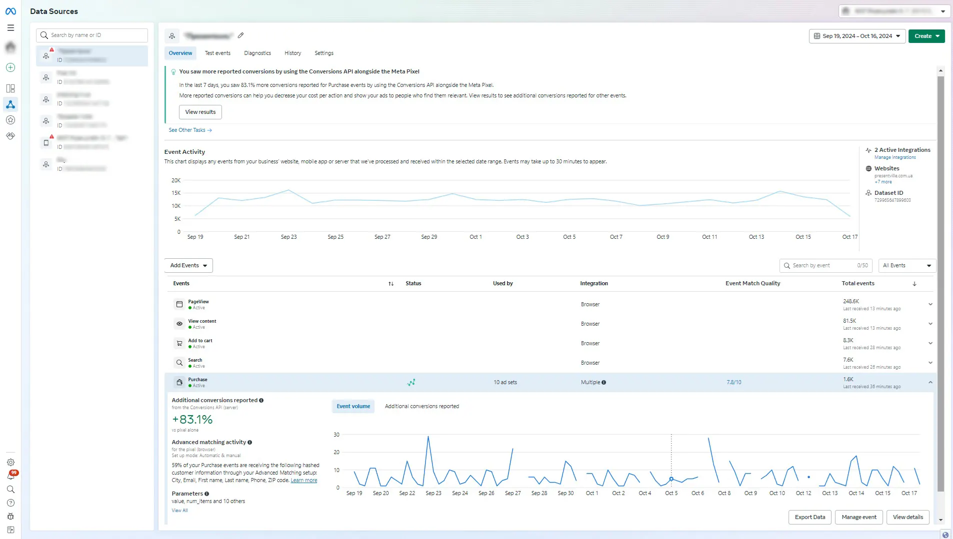Switch to the Overview tab
953x539 pixels.
click(x=180, y=53)
